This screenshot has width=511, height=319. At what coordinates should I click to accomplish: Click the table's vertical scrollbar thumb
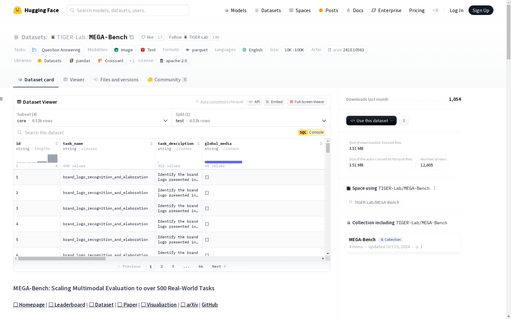tap(328, 148)
